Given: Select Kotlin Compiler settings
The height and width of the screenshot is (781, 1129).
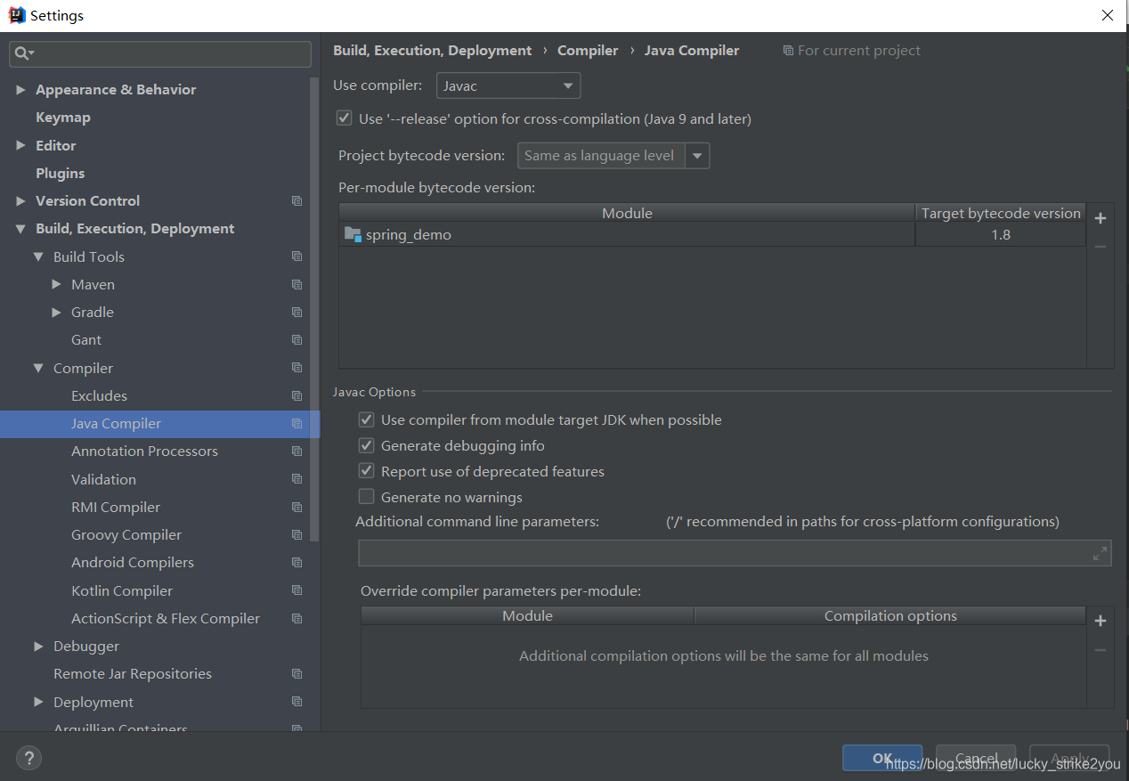Looking at the screenshot, I should tap(122, 591).
